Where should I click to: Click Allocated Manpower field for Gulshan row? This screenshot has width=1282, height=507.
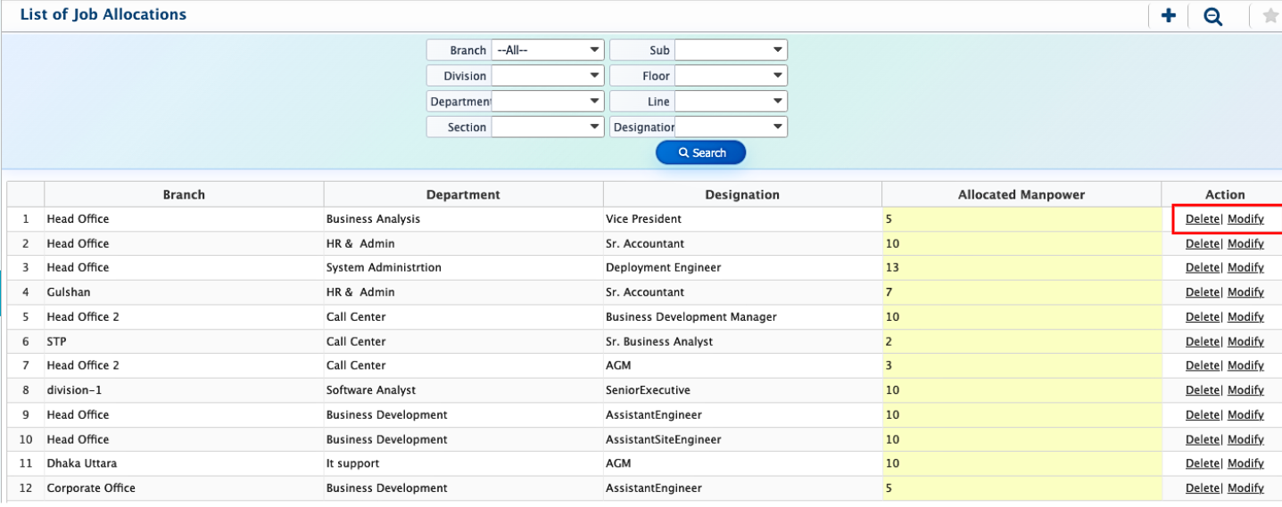pos(1021,292)
